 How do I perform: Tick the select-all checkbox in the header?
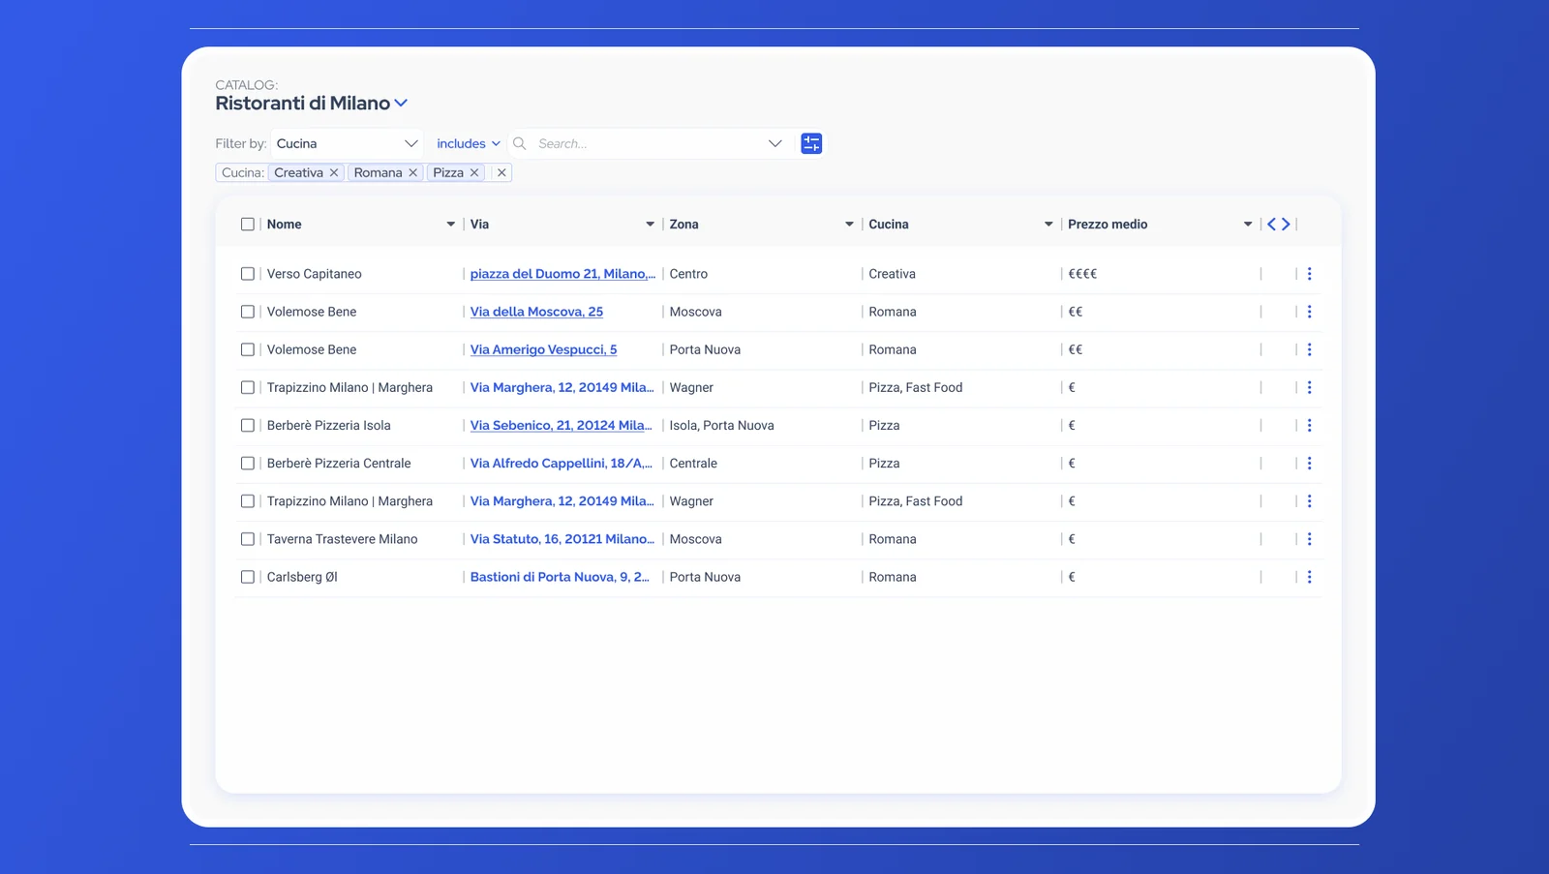click(248, 224)
